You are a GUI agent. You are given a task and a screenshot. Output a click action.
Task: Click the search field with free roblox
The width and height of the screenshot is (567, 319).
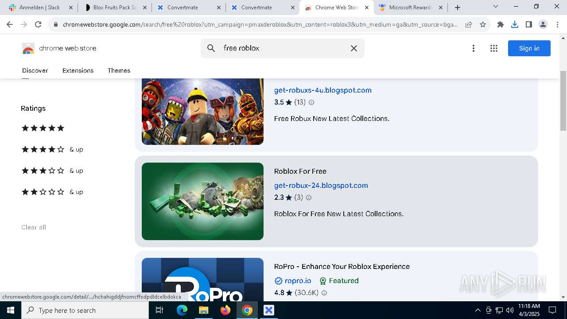tap(283, 48)
